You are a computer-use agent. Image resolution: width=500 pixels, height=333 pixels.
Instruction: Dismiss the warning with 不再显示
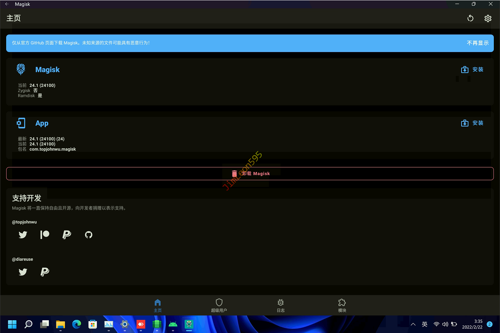click(477, 43)
